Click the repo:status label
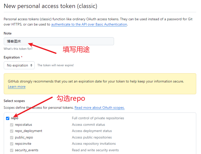This screenshot has height=154, width=201. tap(24, 124)
